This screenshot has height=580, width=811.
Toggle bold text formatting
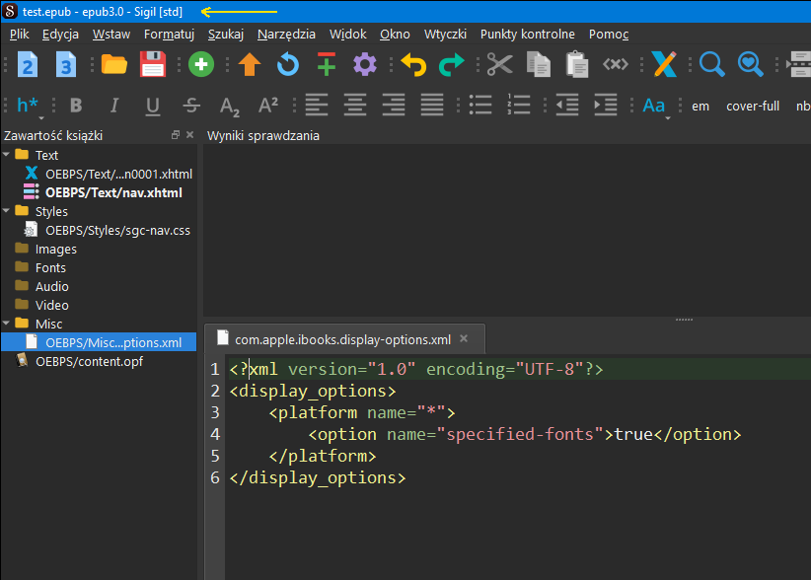tap(76, 106)
